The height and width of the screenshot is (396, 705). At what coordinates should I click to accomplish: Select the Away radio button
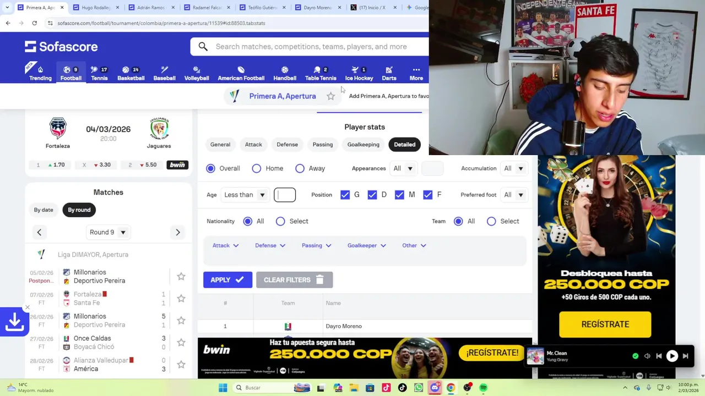click(x=300, y=168)
